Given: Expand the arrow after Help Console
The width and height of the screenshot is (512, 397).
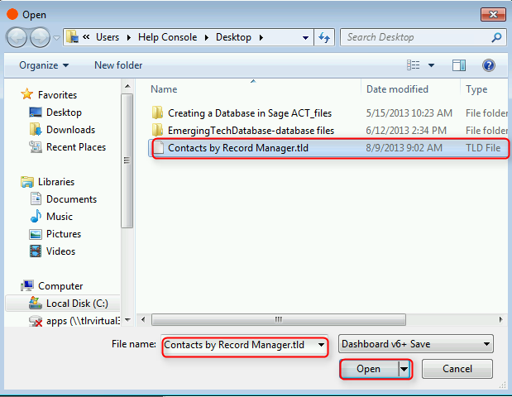Looking at the screenshot, I should point(206,37).
